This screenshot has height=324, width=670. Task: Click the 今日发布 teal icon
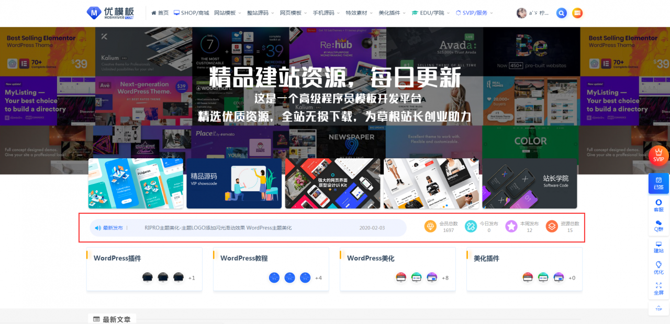click(471, 226)
